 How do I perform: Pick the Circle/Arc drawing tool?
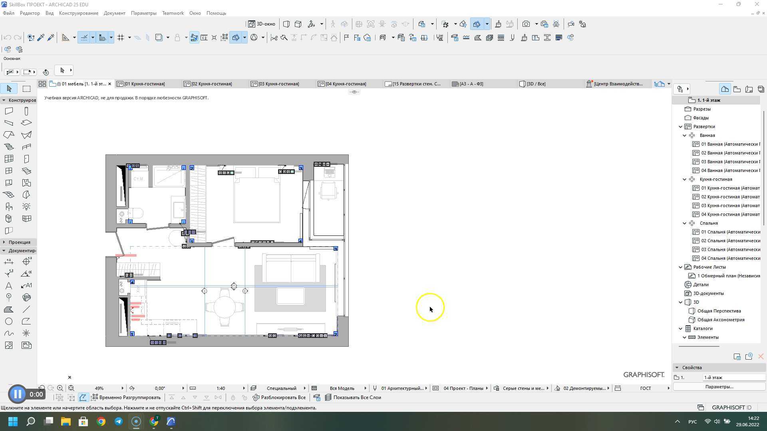(9, 322)
